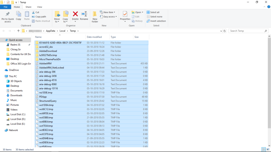Screen dimensions: 271x152
Task: Open the New item dropdown
Action: 107,12
